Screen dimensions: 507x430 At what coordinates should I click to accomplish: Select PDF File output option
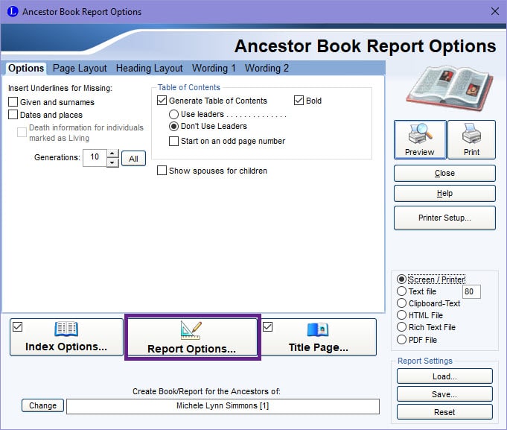tap(401, 339)
